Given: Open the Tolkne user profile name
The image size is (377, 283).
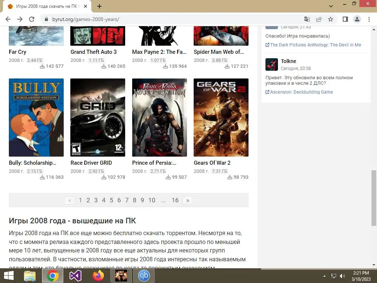Looking at the screenshot, I should coord(289,61).
